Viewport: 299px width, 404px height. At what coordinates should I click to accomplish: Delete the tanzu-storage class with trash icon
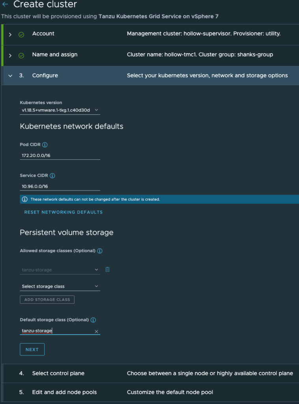point(107,269)
